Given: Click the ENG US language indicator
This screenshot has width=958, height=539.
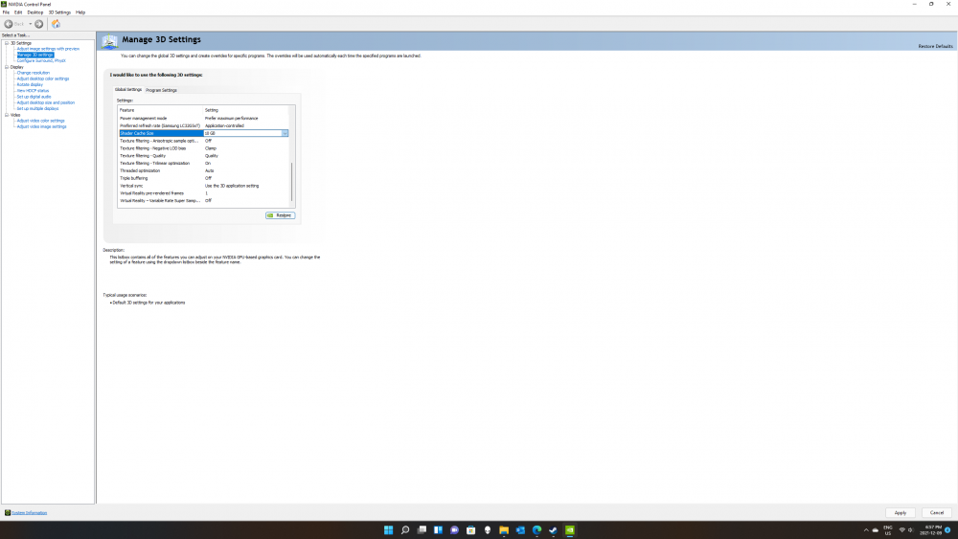Looking at the screenshot, I should (888, 529).
